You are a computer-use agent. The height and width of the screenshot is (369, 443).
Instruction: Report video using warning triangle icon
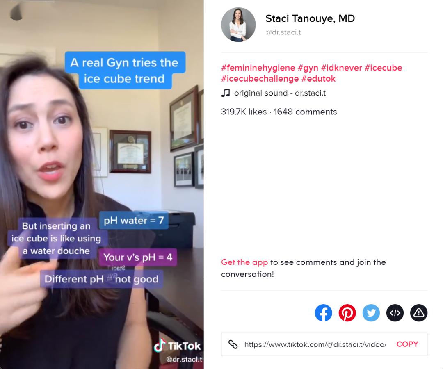[419, 313]
